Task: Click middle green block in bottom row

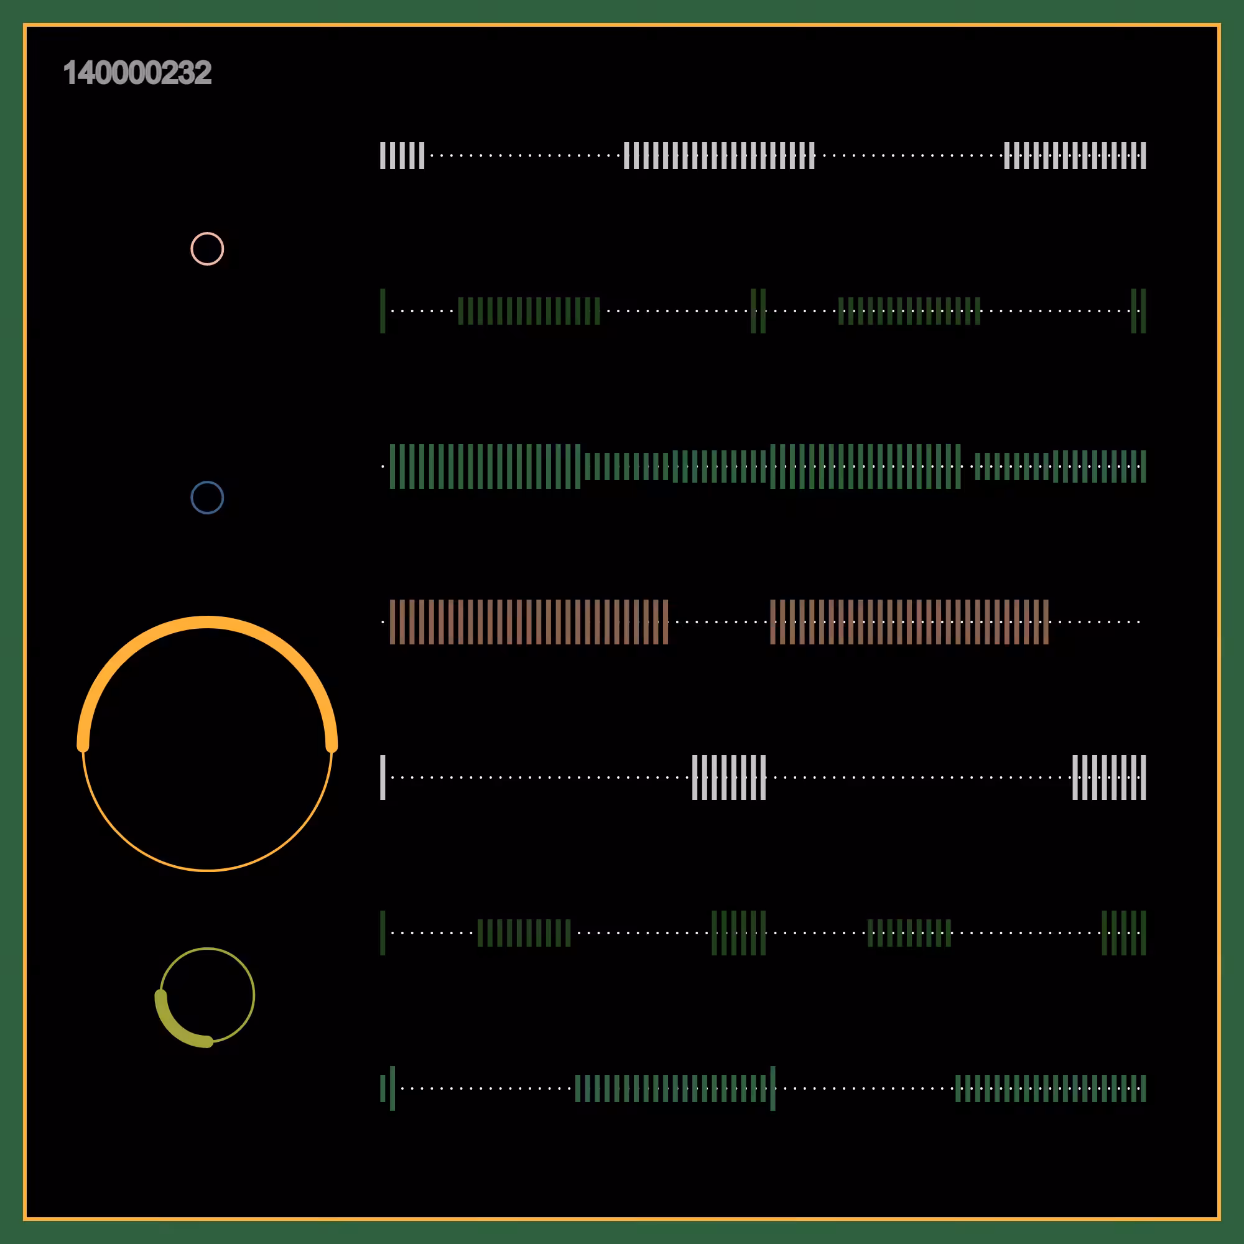Action: [x=671, y=1089]
